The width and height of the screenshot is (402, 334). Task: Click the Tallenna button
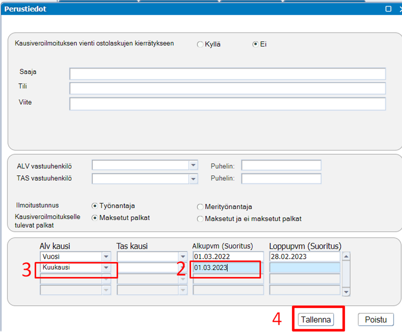pos(316,320)
